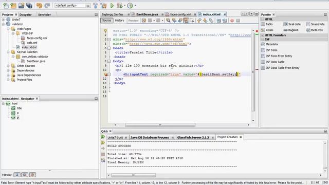The width and height of the screenshot is (329, 185).
Task: Expand the Other Sources node
Action: pos(8,66)
